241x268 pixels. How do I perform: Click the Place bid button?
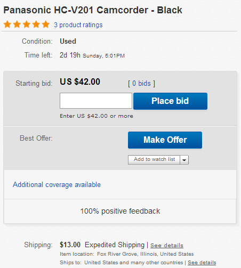[170, 101]
